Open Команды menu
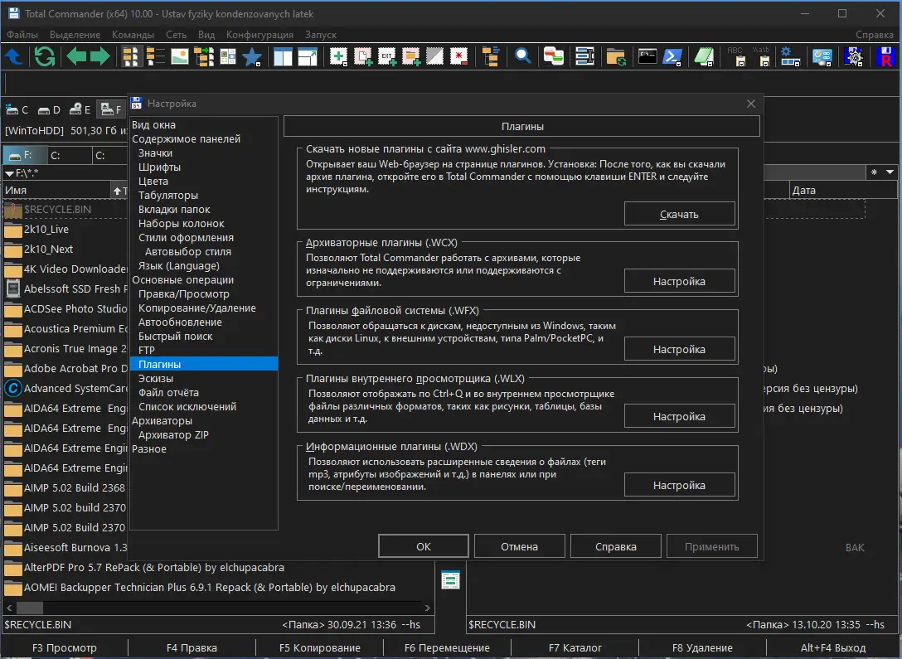This screenshot has width=902, height=659. click(133, 35)
